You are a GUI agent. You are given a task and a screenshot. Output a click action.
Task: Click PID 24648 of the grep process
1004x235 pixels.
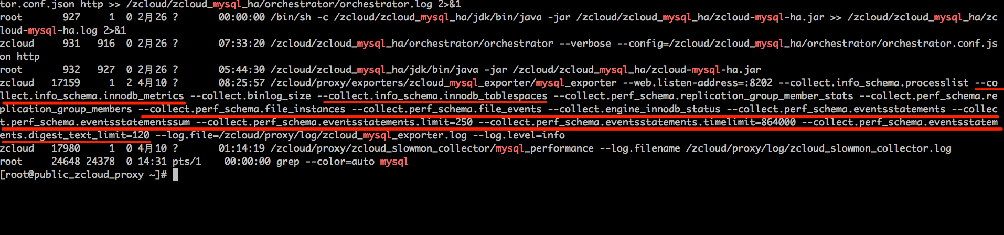tap(66, 162)
